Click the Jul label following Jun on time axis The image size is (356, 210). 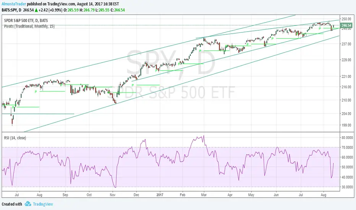coord(301,195)
